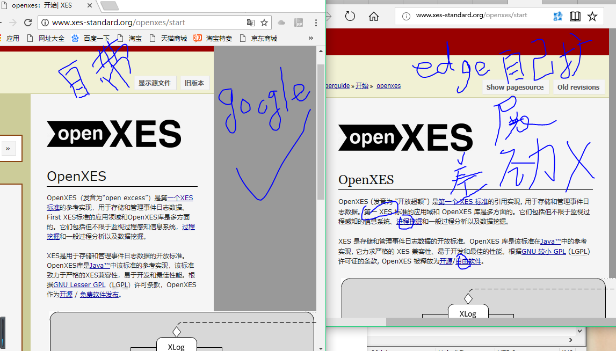Image resolution: width=616 pixels, height=351 pixels.
Task: Click the XLog node in the Chrome diagram
Action: pos(176,345)
